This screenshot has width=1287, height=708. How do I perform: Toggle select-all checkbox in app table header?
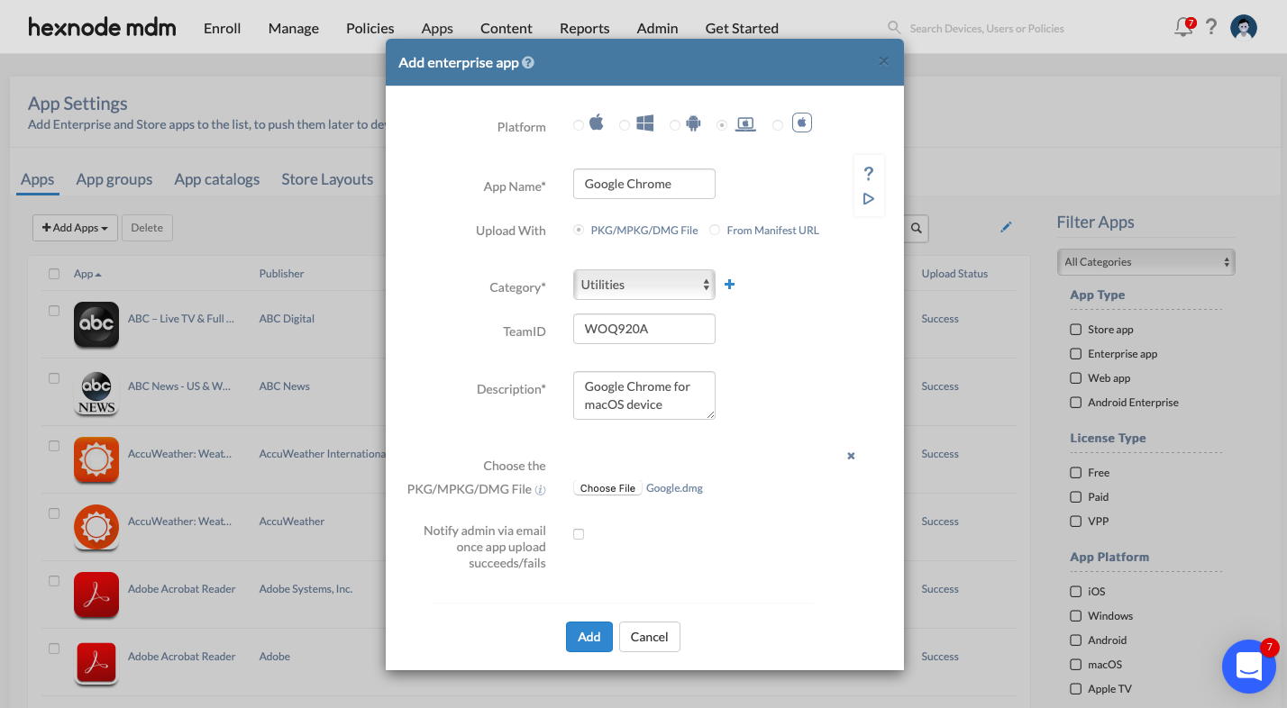click(54, 274)
